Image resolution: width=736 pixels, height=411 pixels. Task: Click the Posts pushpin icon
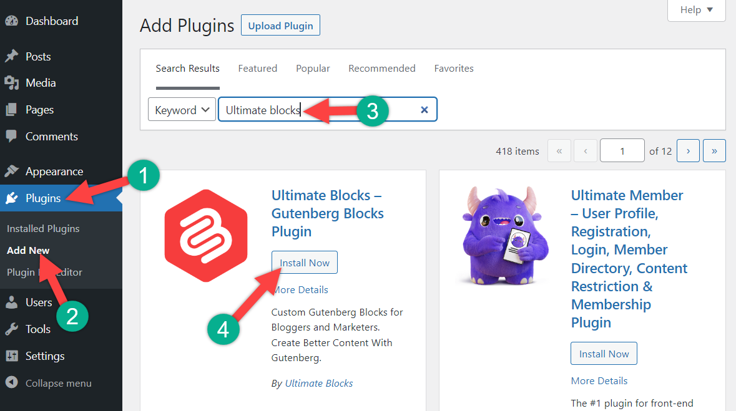12,56
